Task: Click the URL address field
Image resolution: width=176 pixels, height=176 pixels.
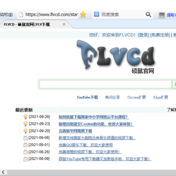Action: [51, 15]
